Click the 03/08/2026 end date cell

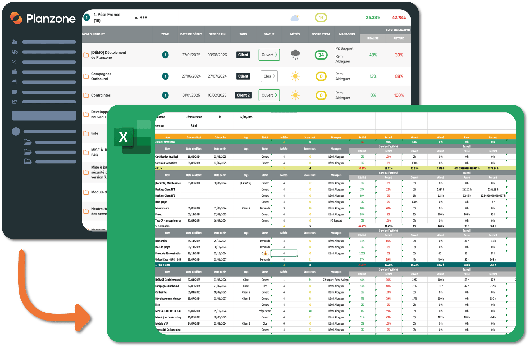[x=217, y=55]
